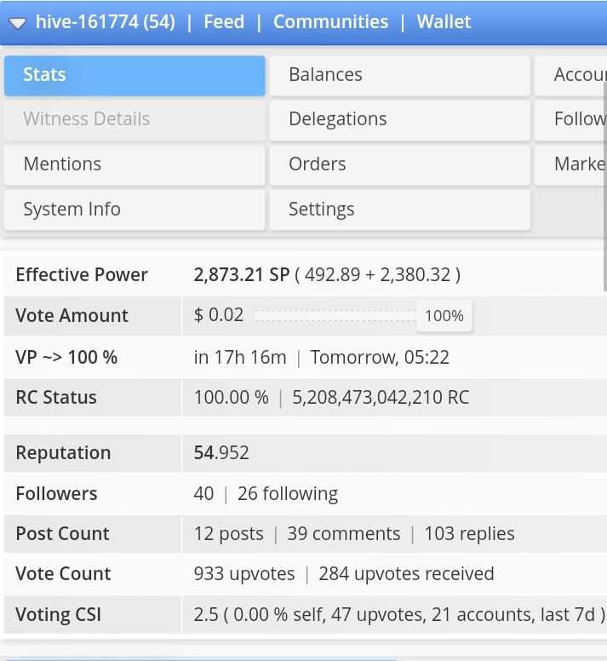607x661 pixels.
Task: Open the partially visible Account tab
Action: pyautogui.click(x=570, y=76)
